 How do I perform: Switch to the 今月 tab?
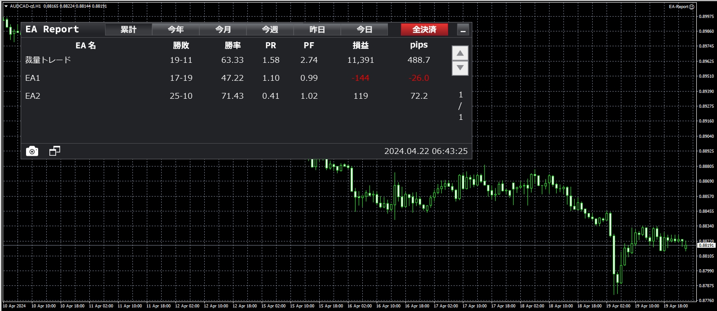point(223,30)
